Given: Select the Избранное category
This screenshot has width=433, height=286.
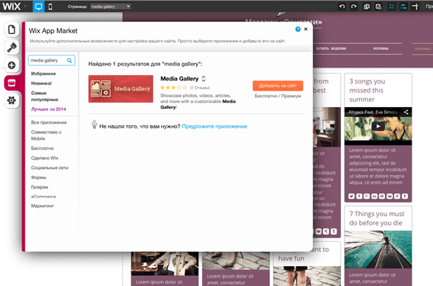Looking at the screenshot, I should point(43,74).
